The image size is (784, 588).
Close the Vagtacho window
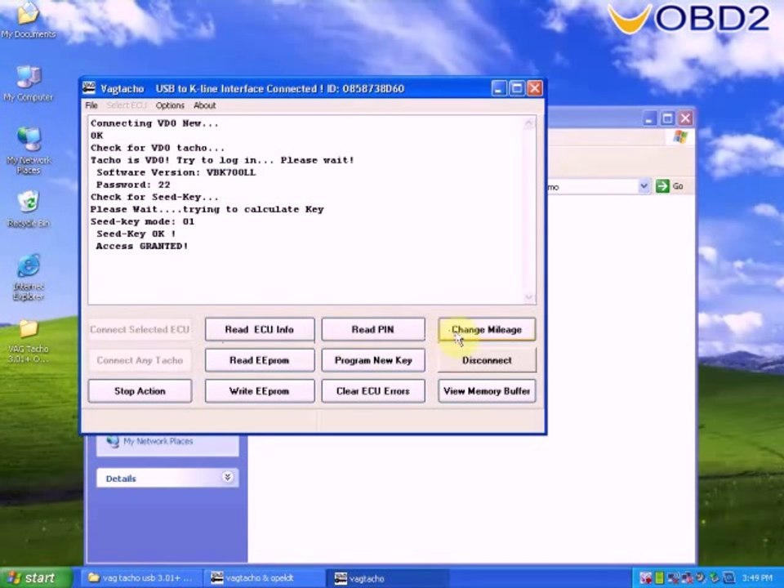(534, 88)
